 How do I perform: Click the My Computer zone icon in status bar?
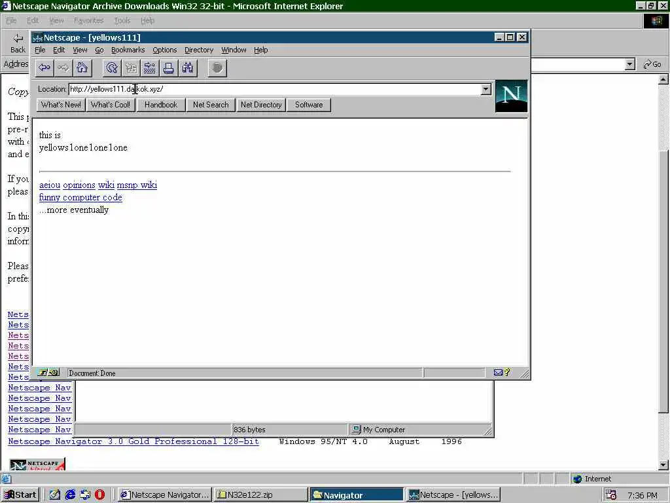[x=357, y=430]
